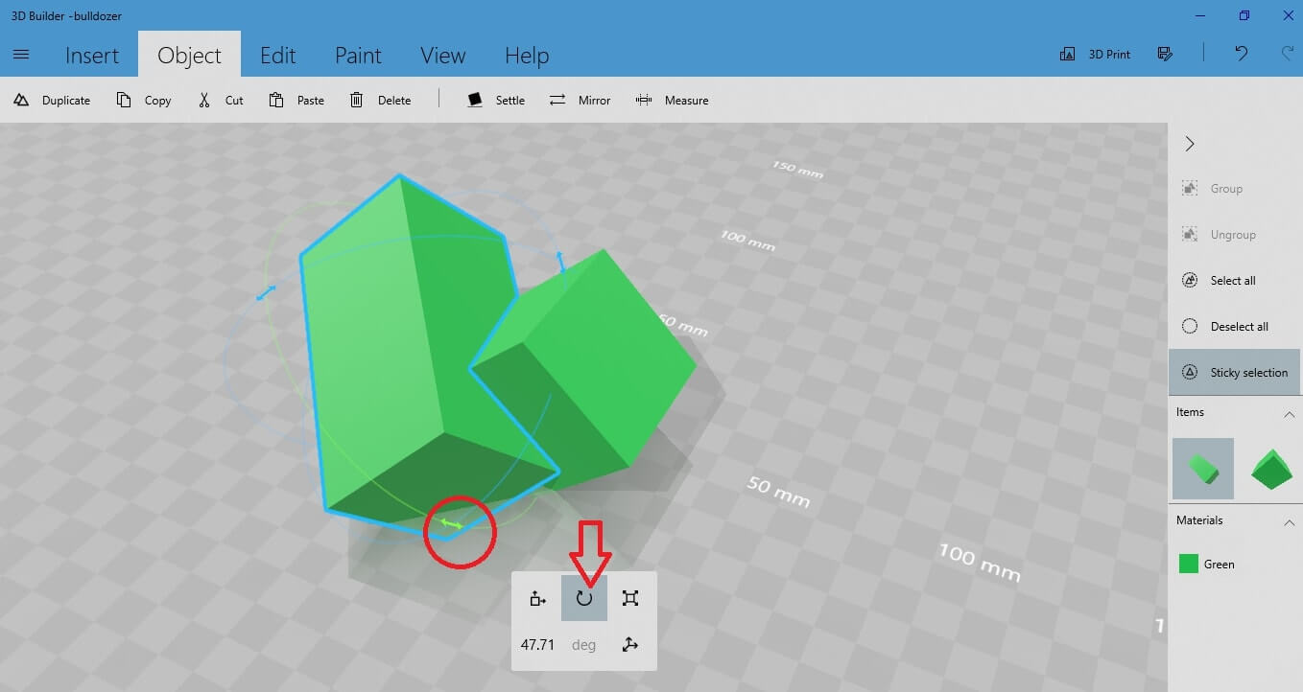1303x692 pixels.
Task: Restore down the window
Action: 1244,15
